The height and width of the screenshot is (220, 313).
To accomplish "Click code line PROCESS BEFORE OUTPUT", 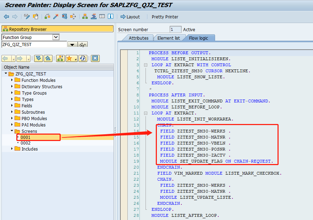I will click(180, 53).
